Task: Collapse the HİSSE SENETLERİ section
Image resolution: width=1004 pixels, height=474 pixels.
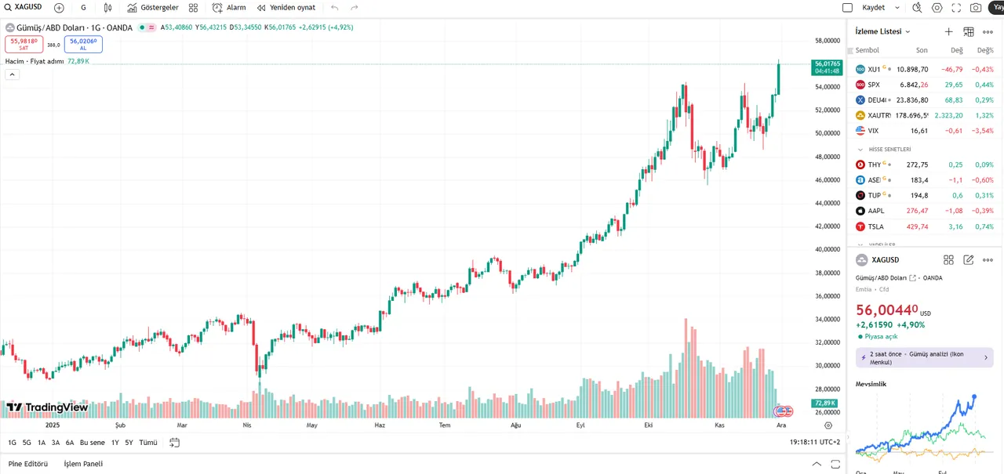Action: click(x=860, y=149)
